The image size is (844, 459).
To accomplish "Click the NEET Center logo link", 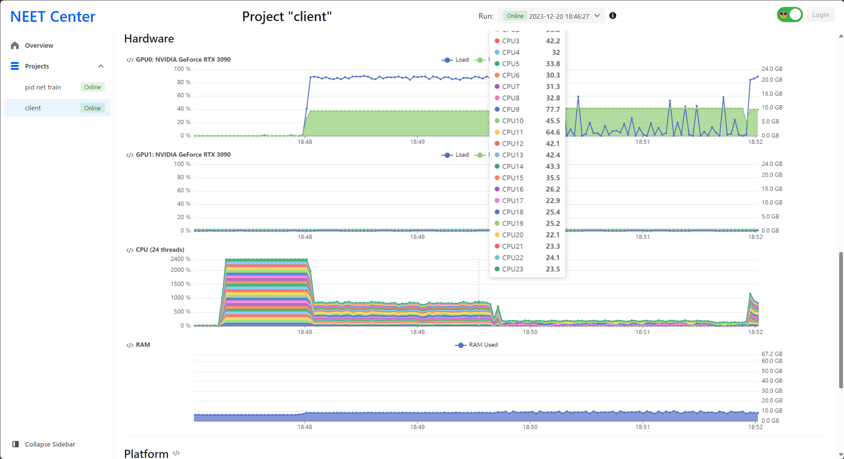I will coord(53,17).
